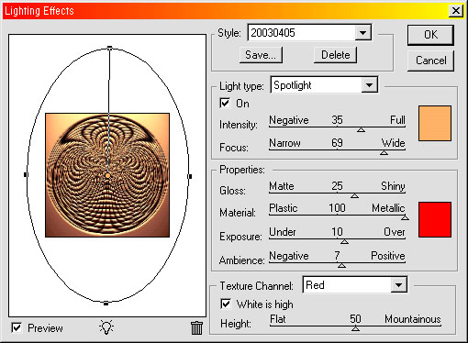The image size is (468, 343).
Task: Open the Texture Channel dropdown
Action: [398, 285]
